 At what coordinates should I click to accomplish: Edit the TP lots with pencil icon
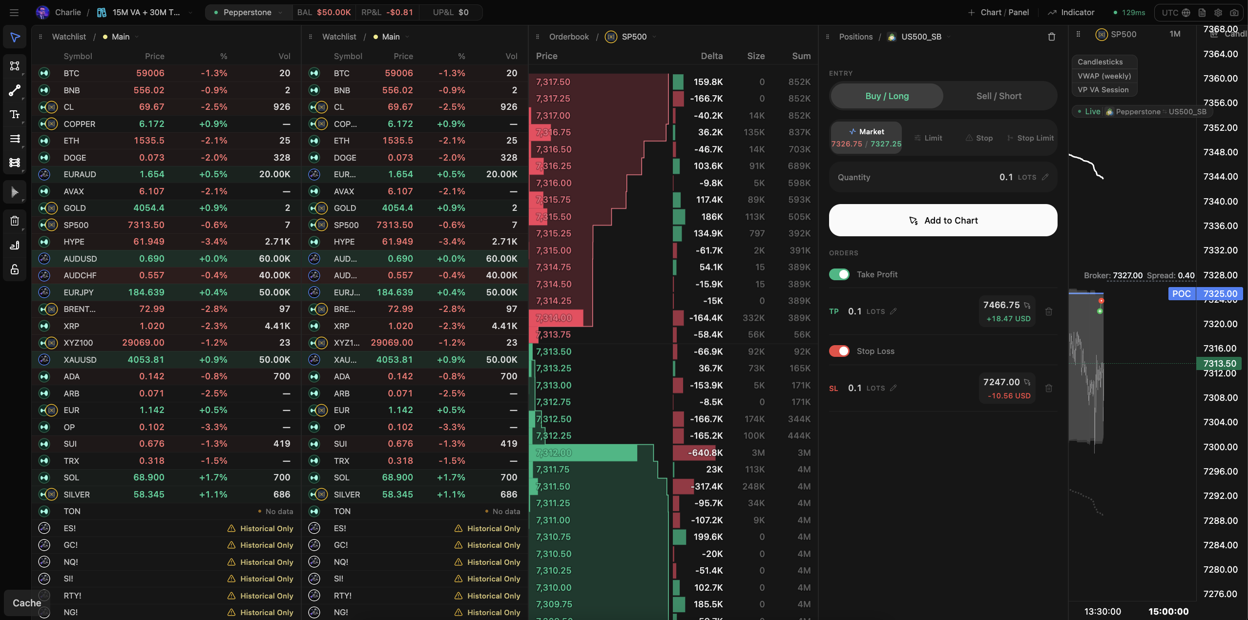click(894, 311)
